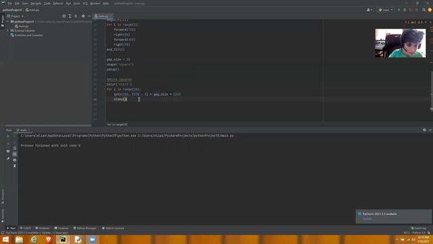Toggle Scroll to End in Run console
The width and height of the screenshot is (433, 244).
pos(15,154)
